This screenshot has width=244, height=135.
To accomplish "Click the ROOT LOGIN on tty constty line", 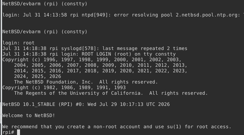I will coord(89,54).
